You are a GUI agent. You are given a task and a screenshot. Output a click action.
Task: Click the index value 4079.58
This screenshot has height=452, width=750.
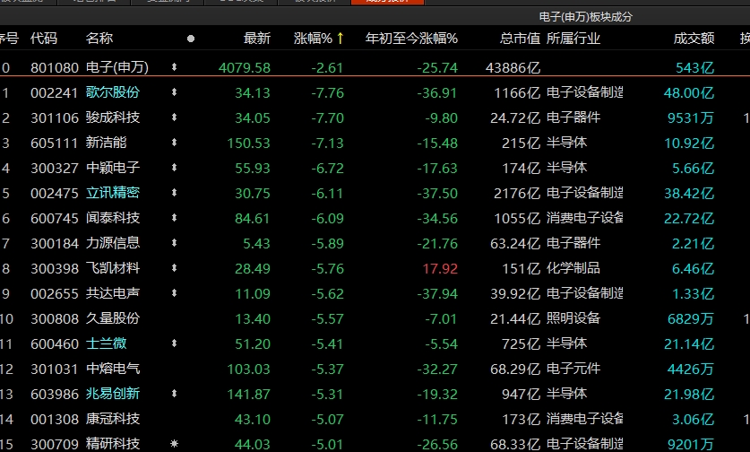click(245, 68)
